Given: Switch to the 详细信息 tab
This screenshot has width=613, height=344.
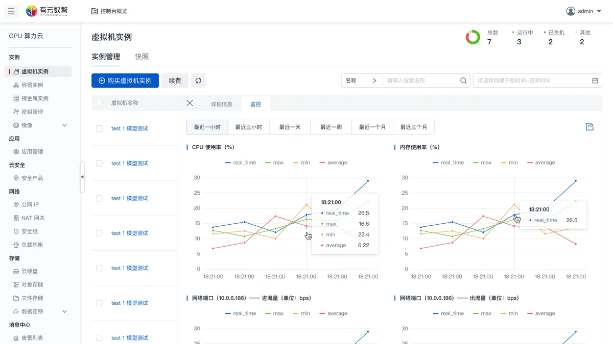Looking at the screenshot, I should 222,104.
